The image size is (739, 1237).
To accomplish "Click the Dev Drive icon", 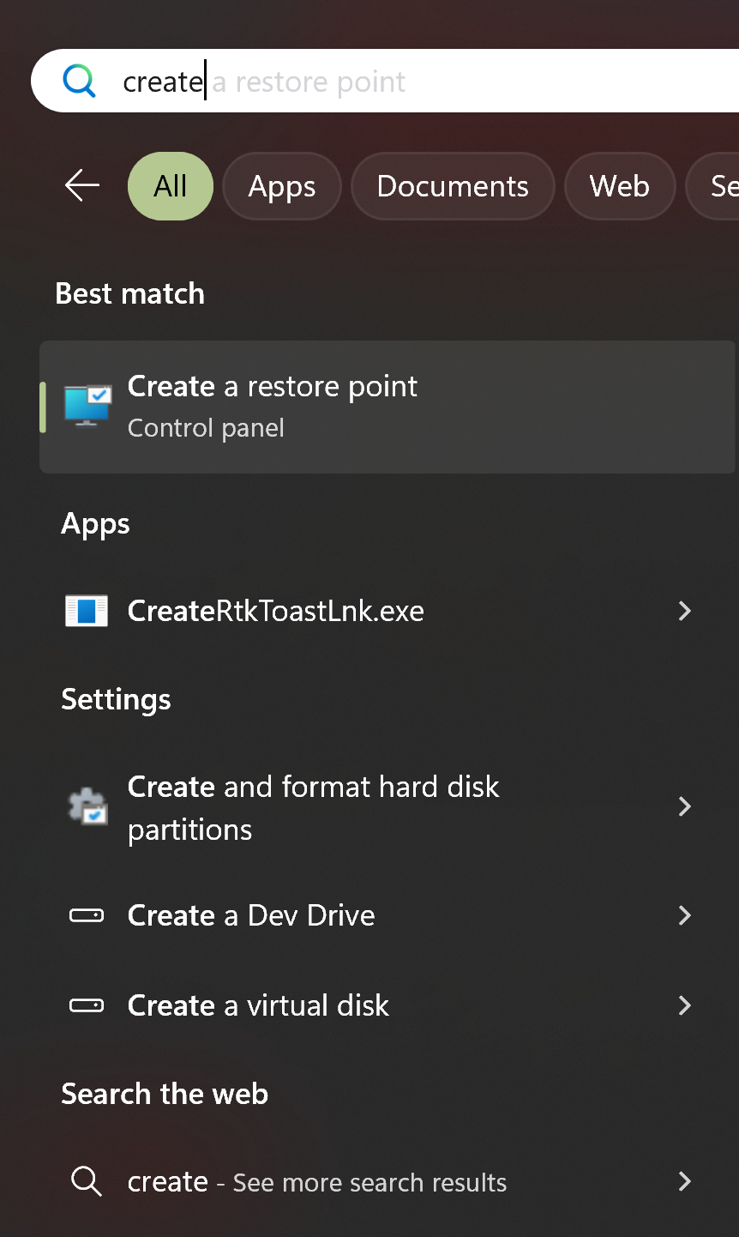I will click(87, 915).
